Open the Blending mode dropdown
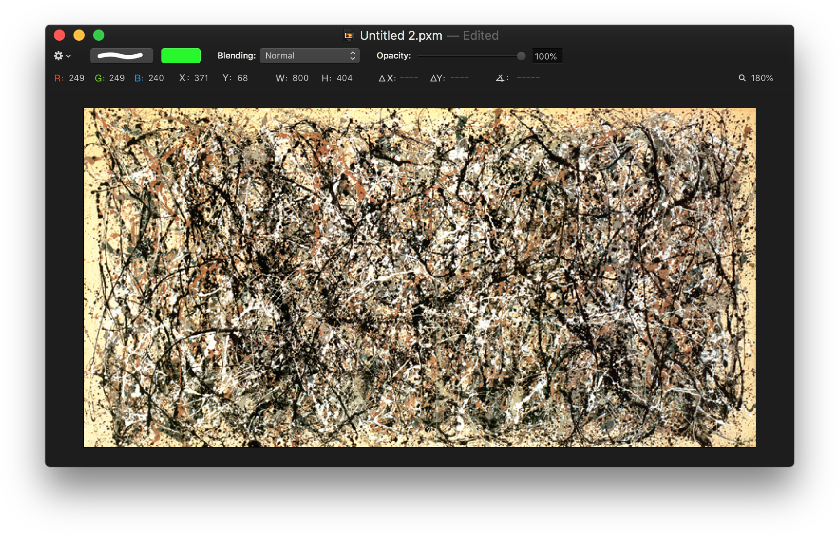This screenshot has height=536, width=839. click(310, 55)
